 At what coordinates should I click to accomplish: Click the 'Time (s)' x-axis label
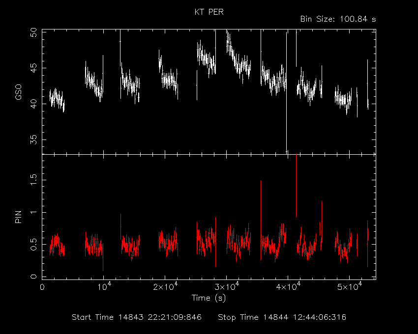point(209,298)
